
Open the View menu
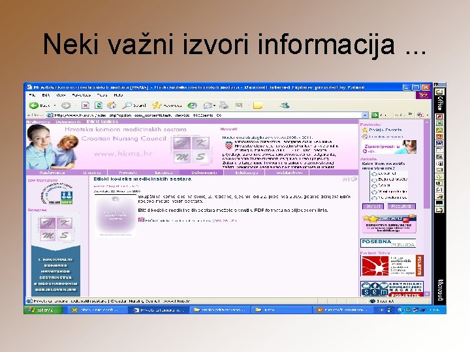61,95
